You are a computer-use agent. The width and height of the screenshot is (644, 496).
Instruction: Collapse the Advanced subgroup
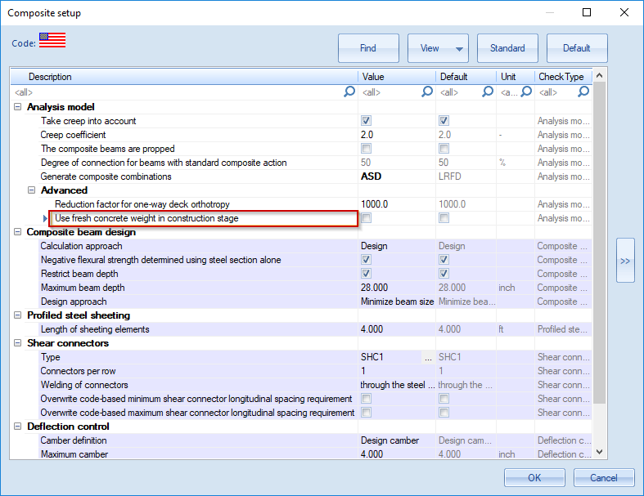point(32,190)
